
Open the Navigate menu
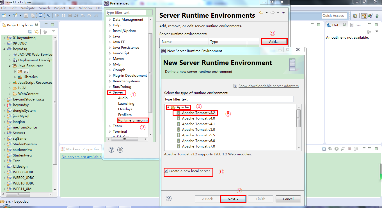28,8
